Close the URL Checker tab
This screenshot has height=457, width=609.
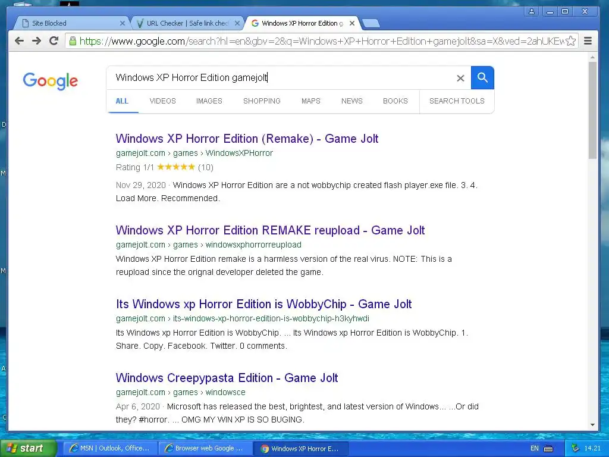237,23
